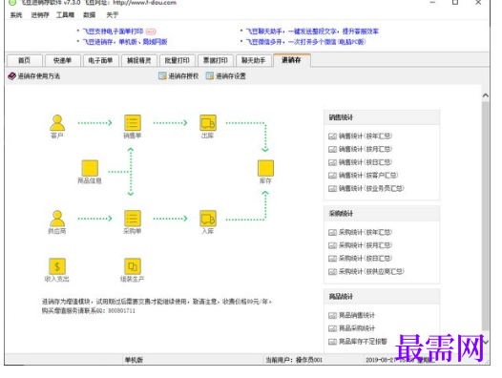
Task: Open the 数据 menu
Action: (90, 14)
